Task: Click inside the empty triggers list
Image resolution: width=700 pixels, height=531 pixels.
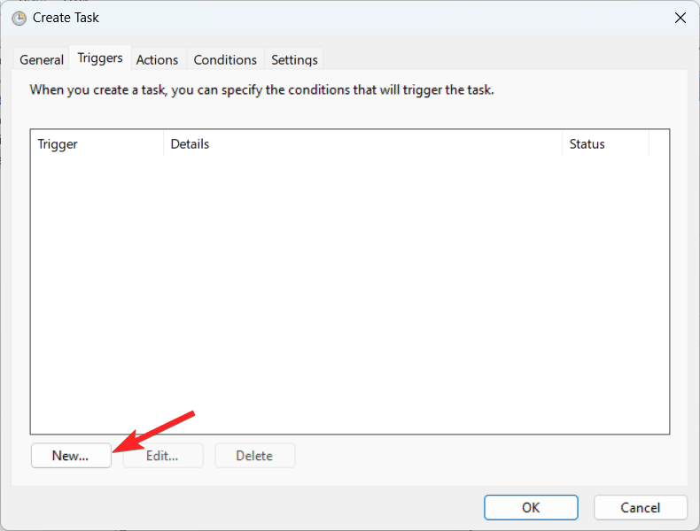Action: tap(350, 292)
